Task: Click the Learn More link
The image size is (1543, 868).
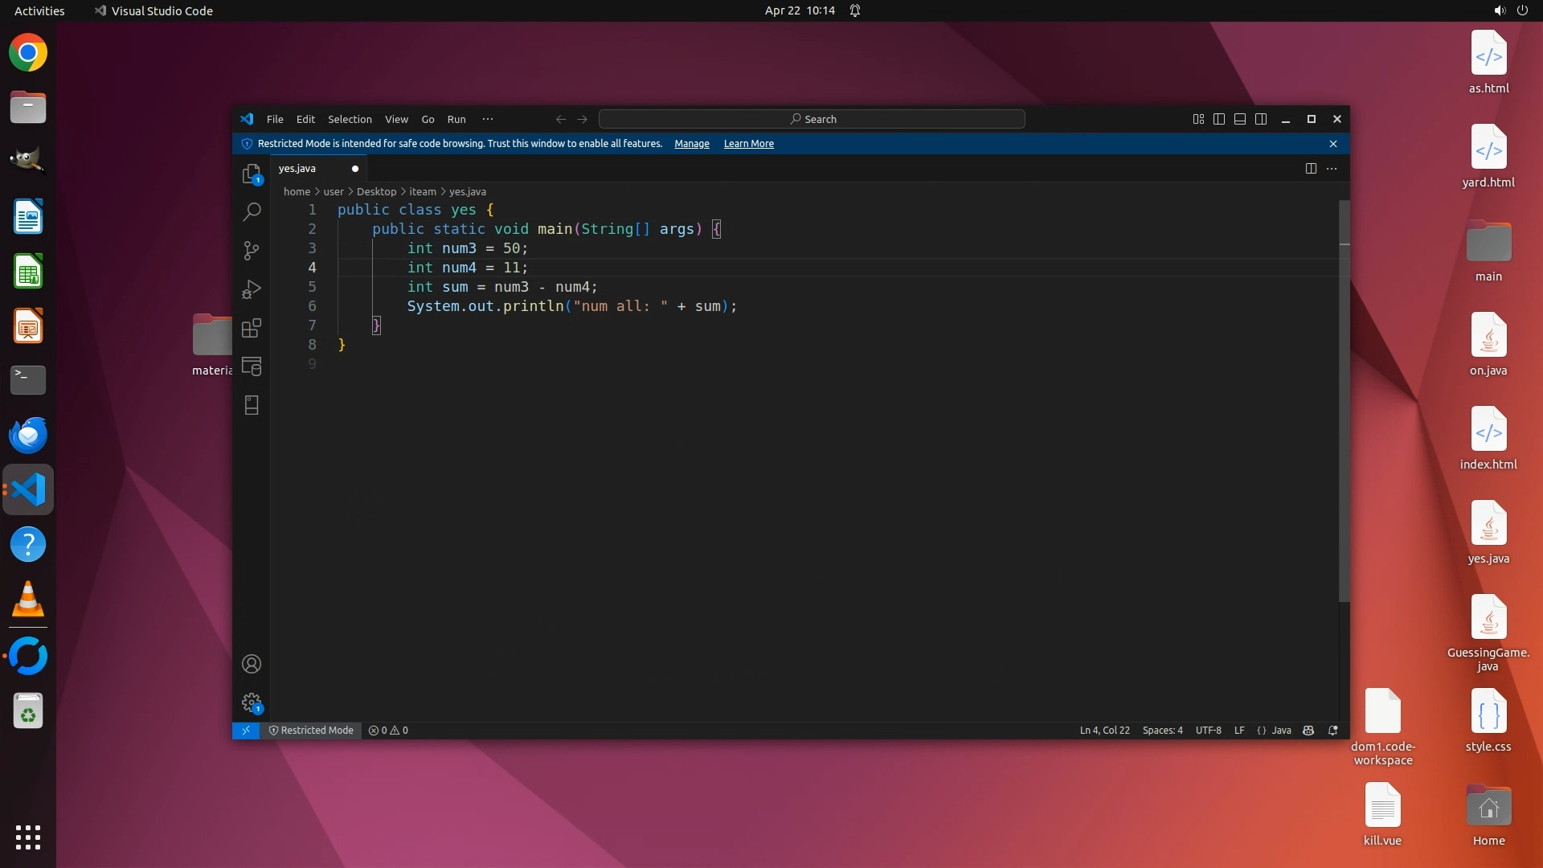Action: click(x=748, y=144)
